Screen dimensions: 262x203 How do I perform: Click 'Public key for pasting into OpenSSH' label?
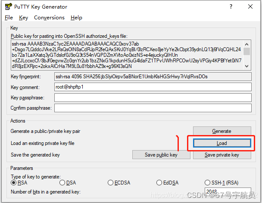coord(69,36)
